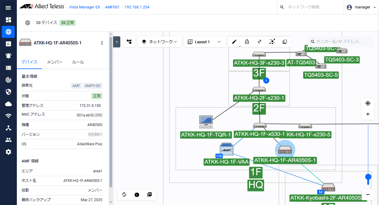The image size is (379, 205).
Task: Toggle the map lock icon
Action: click(247, 42)
